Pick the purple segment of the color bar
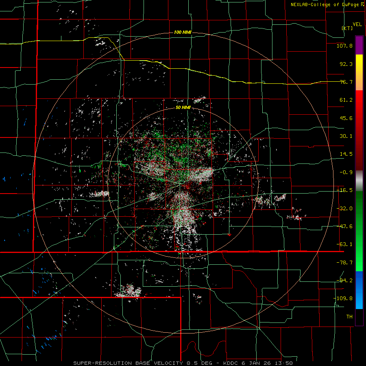The height and width of the screenshot is (366, 366). click(x=359, y=45)
